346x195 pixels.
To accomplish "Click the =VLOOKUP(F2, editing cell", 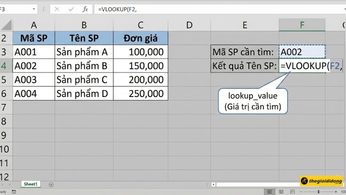I will [311, 66].
